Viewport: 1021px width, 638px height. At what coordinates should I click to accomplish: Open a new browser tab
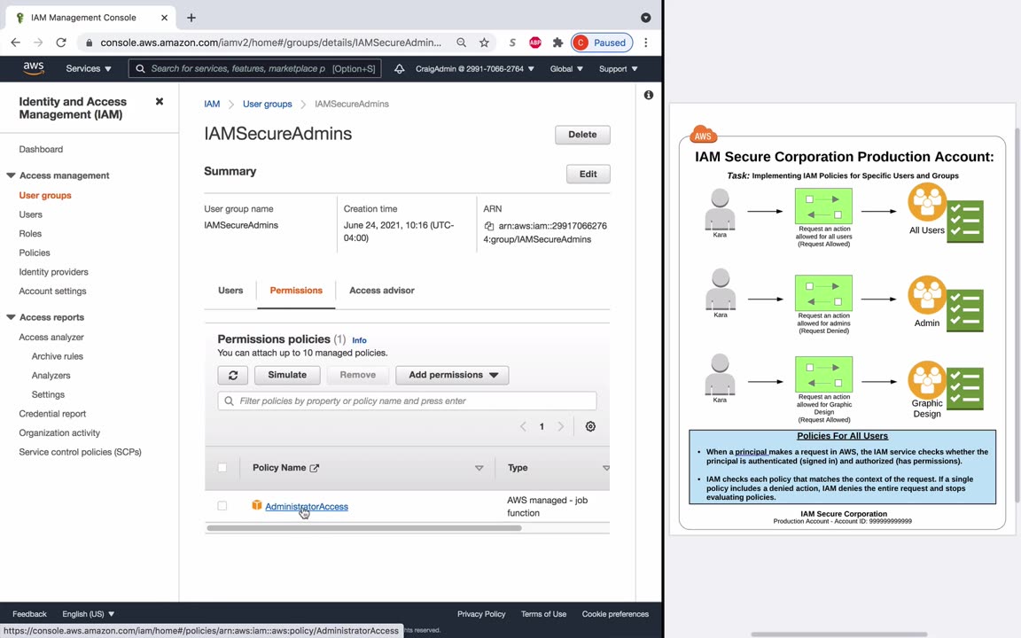191,18
